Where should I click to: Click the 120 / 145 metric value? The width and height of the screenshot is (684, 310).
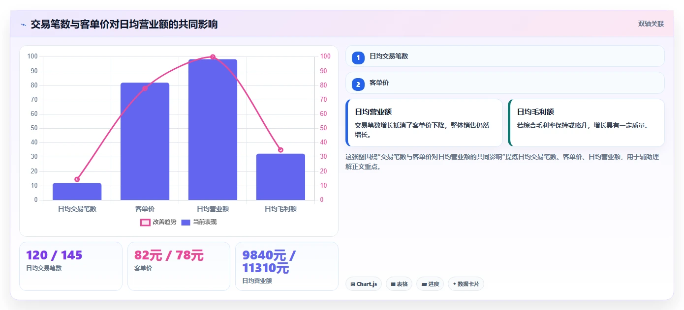tap(54, 255)
